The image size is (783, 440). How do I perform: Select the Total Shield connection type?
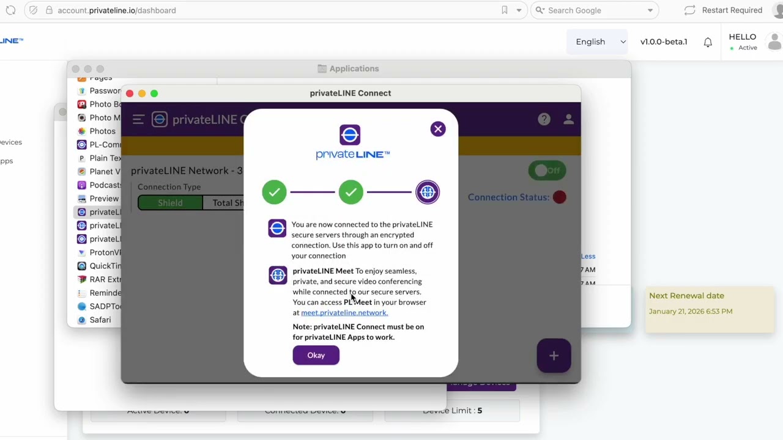pos(224,203)
